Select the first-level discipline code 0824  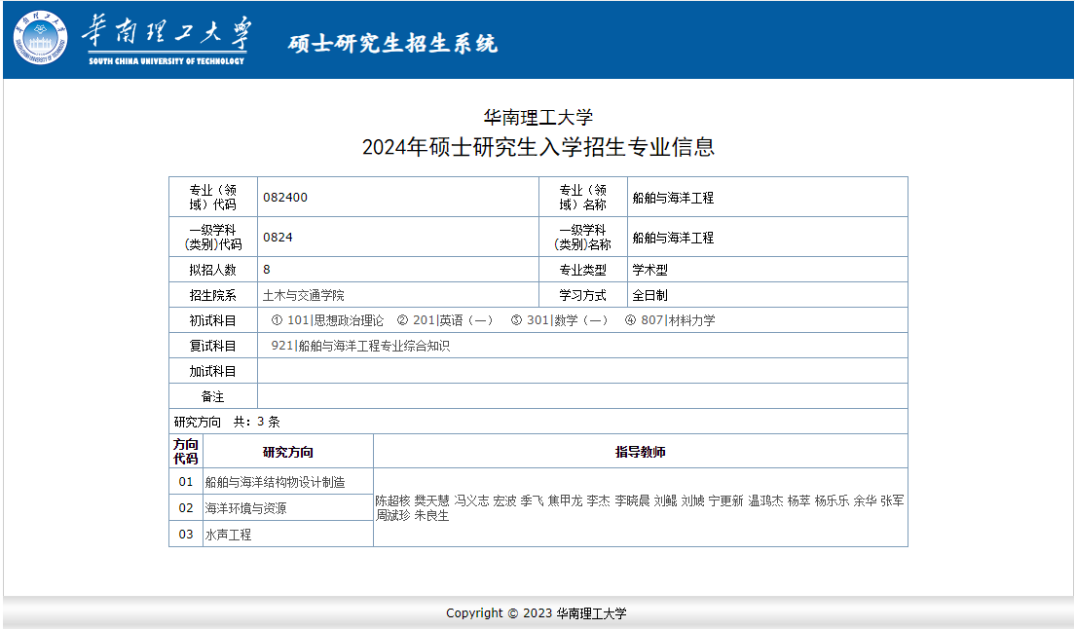click(x=278, y=237)
